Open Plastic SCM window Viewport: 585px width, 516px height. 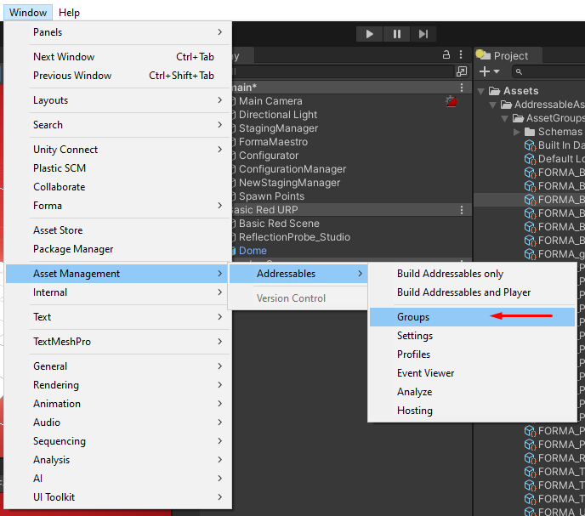[118, 168]
